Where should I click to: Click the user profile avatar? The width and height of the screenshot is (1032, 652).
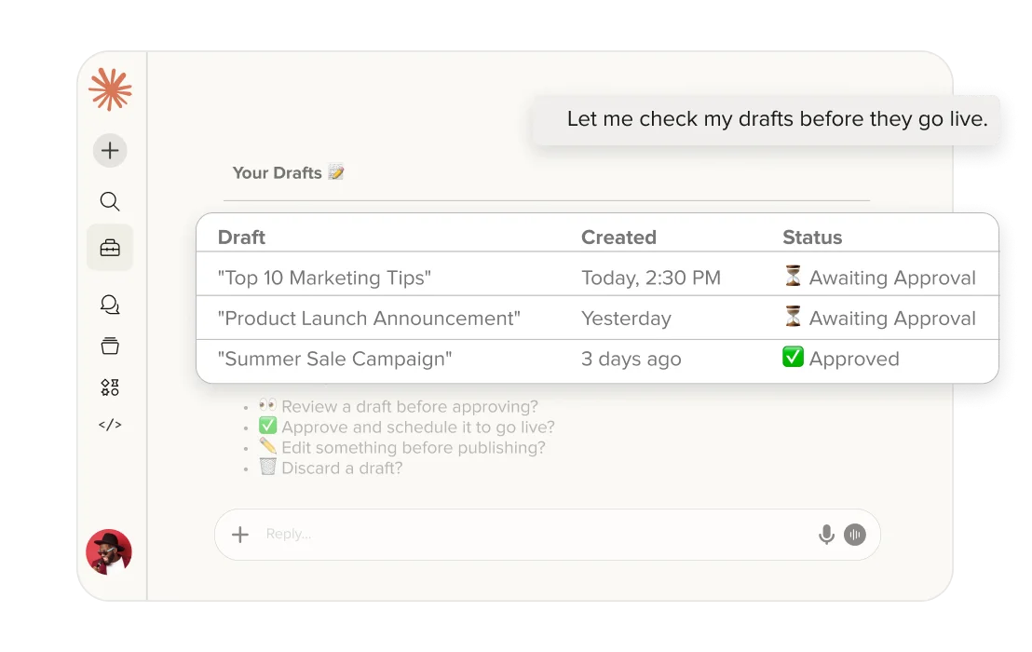[109, 552]
